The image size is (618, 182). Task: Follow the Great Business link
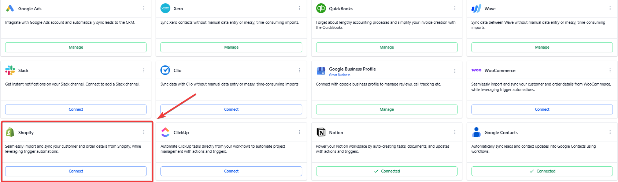coord(340,75)
